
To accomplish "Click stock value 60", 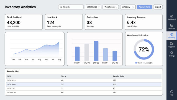I will pyautogui.click(x=62, y=92).
